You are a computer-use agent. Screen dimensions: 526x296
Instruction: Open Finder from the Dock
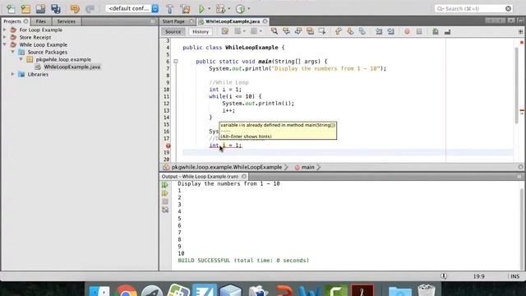click(99, 290)
